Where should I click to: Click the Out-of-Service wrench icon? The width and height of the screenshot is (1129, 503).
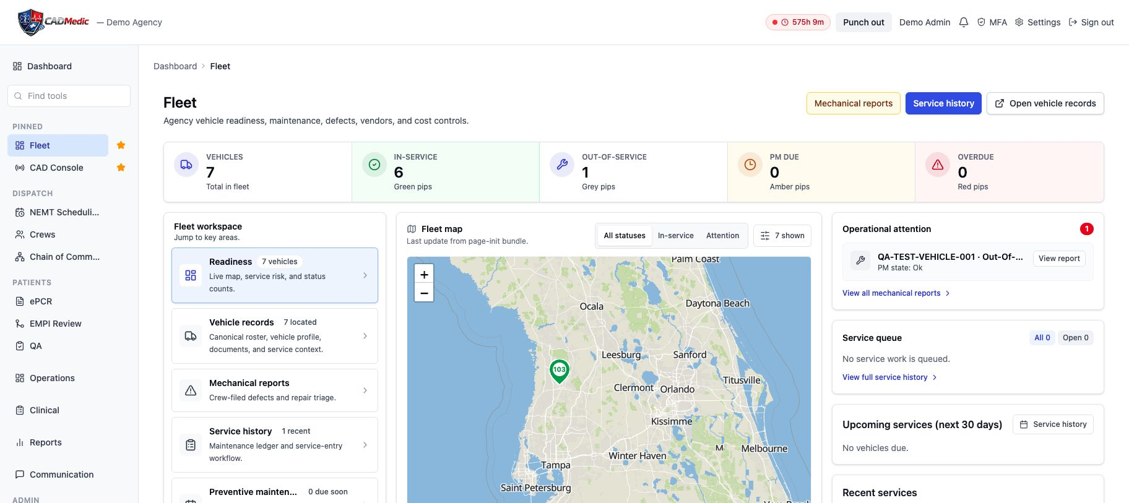pyautogui.click(x=562, y=165)
